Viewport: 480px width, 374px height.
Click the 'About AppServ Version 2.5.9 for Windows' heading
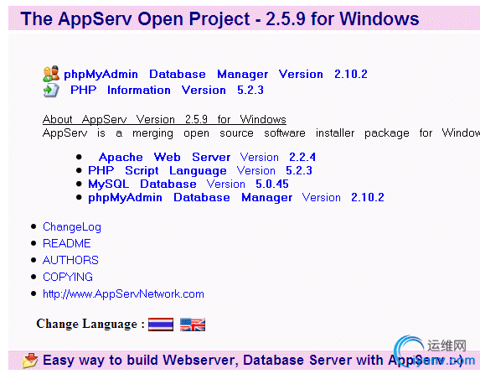pyautogui.click(x=164, y=119)
